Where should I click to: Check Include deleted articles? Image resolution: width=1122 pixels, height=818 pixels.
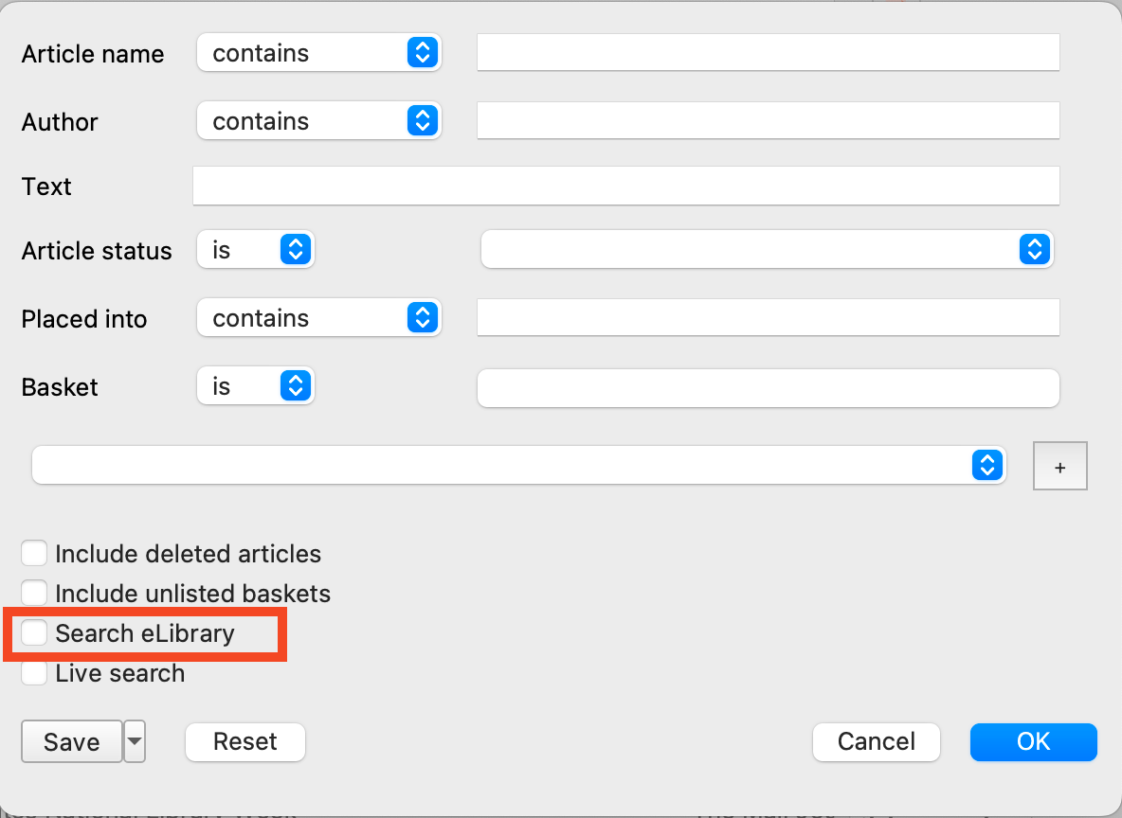(34, 553)
